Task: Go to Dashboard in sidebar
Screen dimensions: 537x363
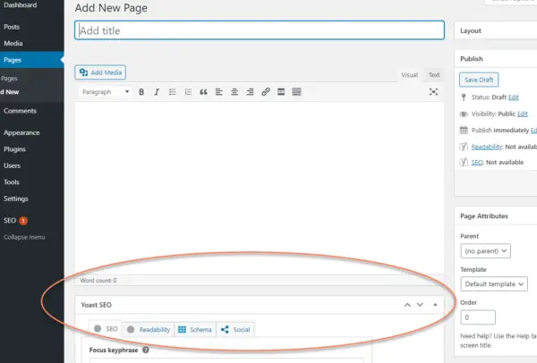Action: pos(21,5)
